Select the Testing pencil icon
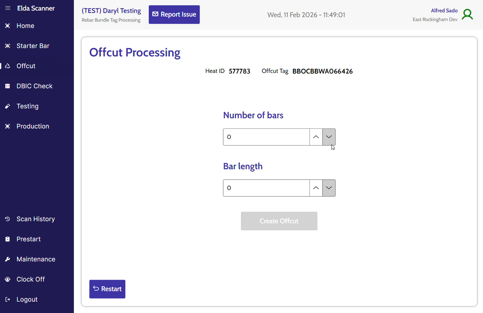This screenshot has width=483, height=313. click(x=8, y=106)
